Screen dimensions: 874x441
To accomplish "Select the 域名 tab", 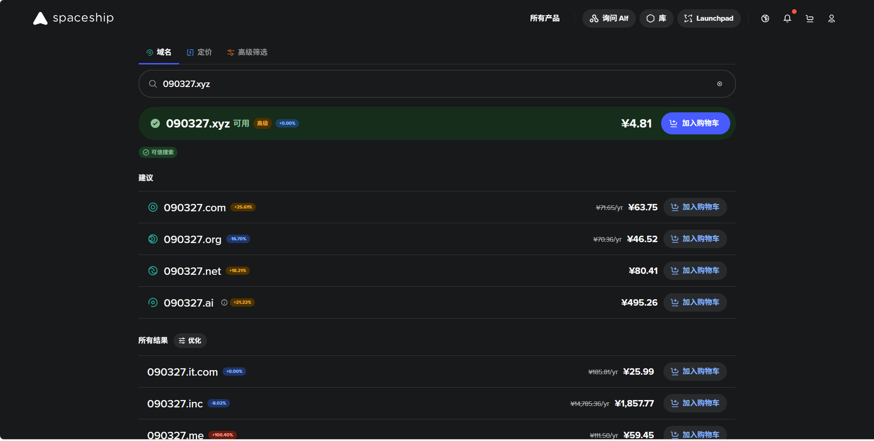I will click(x=159, y=52).
